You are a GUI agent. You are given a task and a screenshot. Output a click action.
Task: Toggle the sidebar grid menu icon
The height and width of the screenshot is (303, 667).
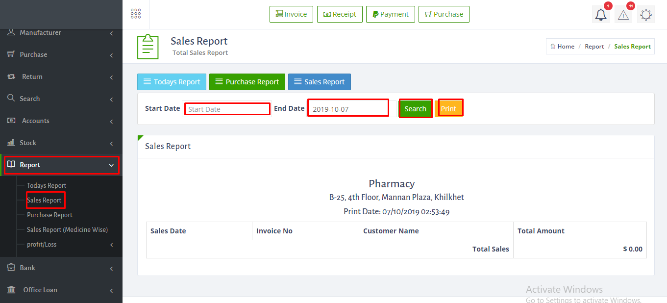tap(136, 14)
